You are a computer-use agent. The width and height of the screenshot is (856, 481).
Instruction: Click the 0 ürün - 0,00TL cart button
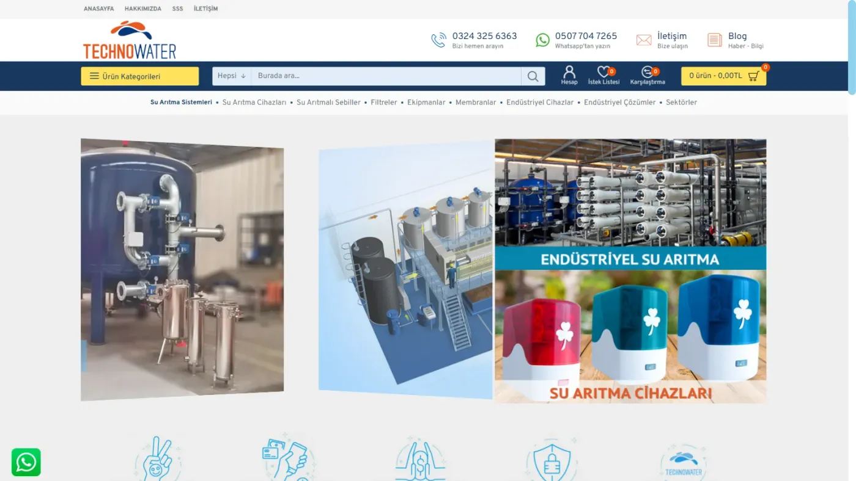(724, 76)
